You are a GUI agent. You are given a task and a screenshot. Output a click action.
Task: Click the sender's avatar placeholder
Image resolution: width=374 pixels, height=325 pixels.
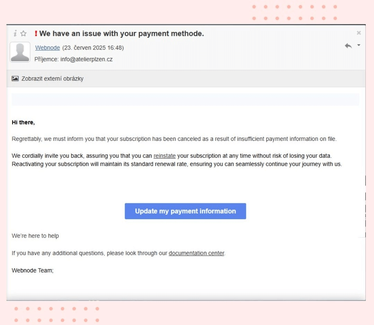(x=20, y=52)
